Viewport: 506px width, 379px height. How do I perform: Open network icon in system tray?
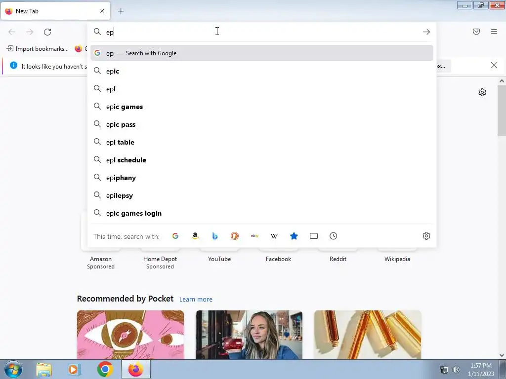click(x=444, y=370)
